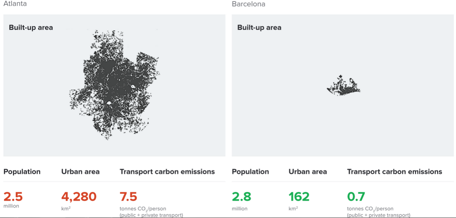This screenshot has height=218, width=456.
Task: Click Barcelona's Urban area heading
Action: (x=308, y=172)
